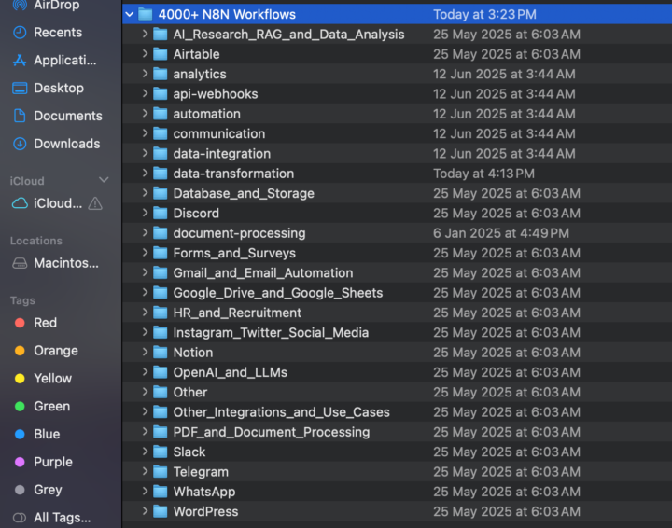Image resolution: width=672 pixels, height=528 pixels.
Task: Click the WordPress folder icon
Action: coord(161,512)
